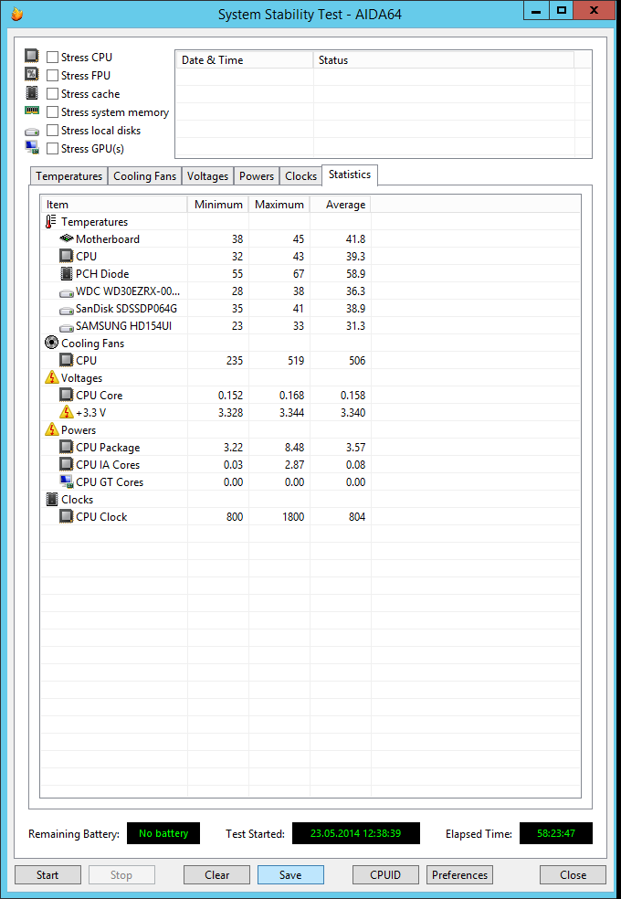Click the WDC WD30EZRX drive icon
The image size is (621, 899).
tap(67, 292)
